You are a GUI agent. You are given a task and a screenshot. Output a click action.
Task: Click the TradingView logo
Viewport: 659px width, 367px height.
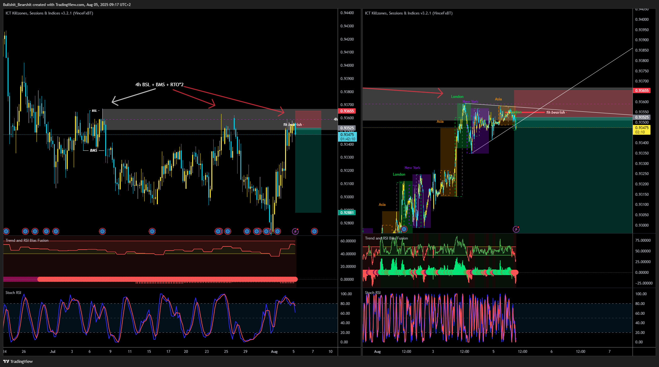18,361
